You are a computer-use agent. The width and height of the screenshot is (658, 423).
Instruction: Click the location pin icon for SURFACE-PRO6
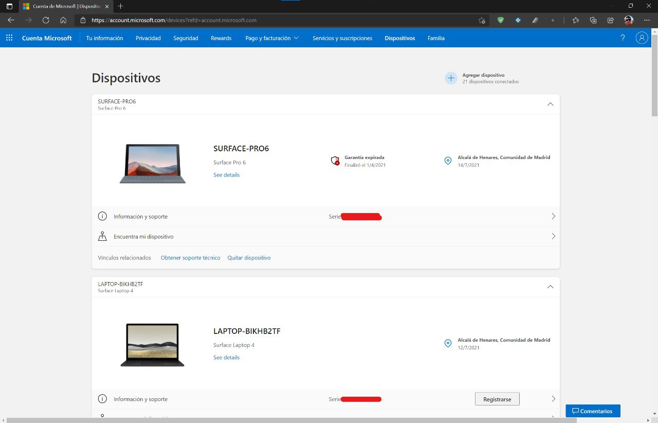[448, 161]
